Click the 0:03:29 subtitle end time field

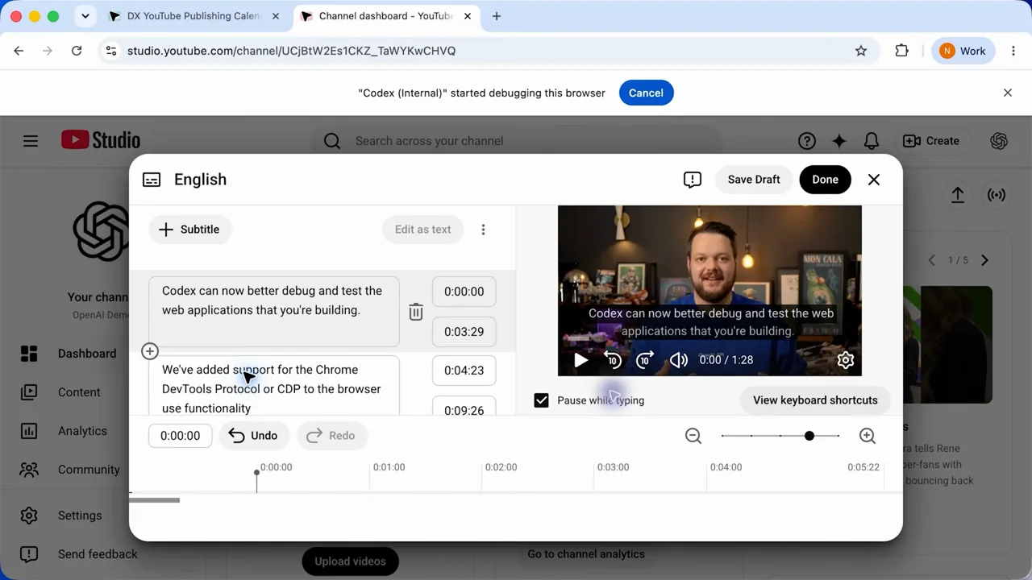464,331
